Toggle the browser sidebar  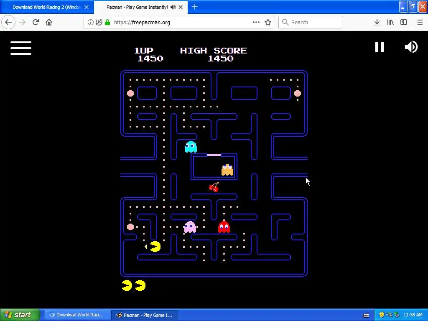pos(404,22)
